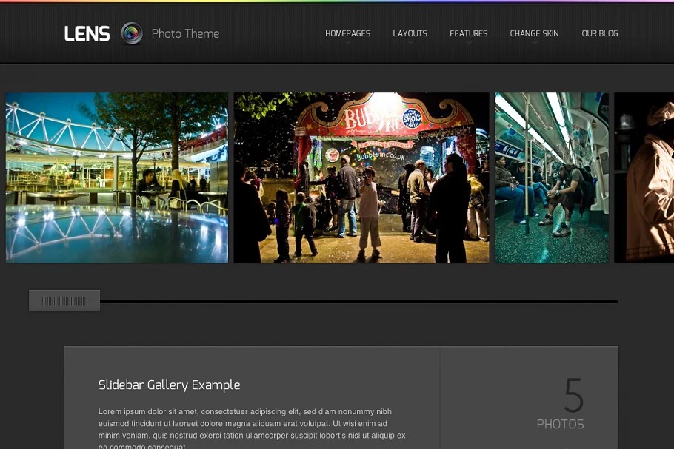The width and height of the screenshot is (674, 449).
Task: Click the middle of the slidebar track
Action: 359,301
